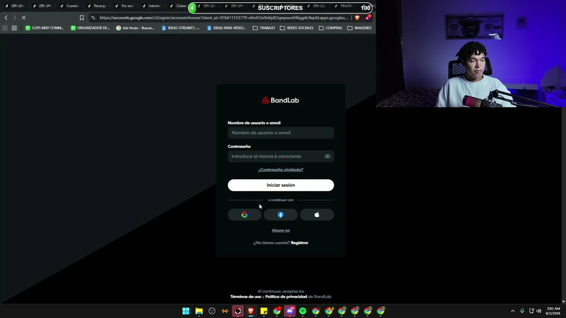Switch to the 'Cuando' TikTok tab
Screen dimensions: 566x318
pyautogui.click(x=70, y=6)
